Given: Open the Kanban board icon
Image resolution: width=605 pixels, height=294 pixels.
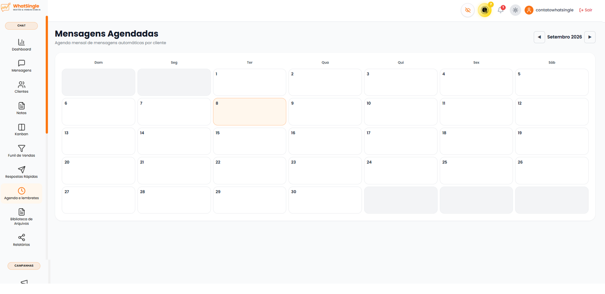Looking at the screenshot, I should (x=22, y=127).
